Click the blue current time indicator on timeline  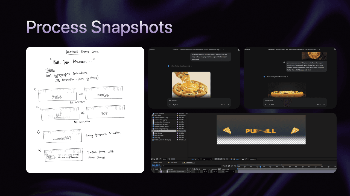260,167
